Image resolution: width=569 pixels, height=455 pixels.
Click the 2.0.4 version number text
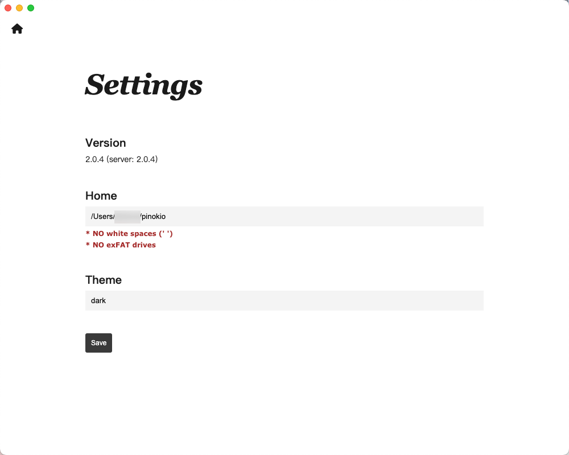[94, 159]
